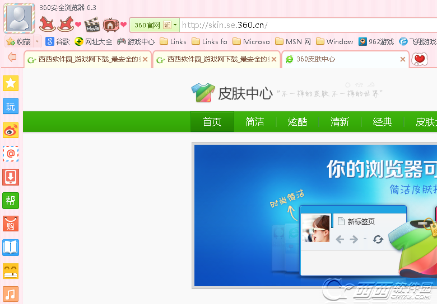This screenshot has width=437, height=304.
Task: Select the 清新 navigation tab
Action: pyautogui.click(x=340, y=122)
